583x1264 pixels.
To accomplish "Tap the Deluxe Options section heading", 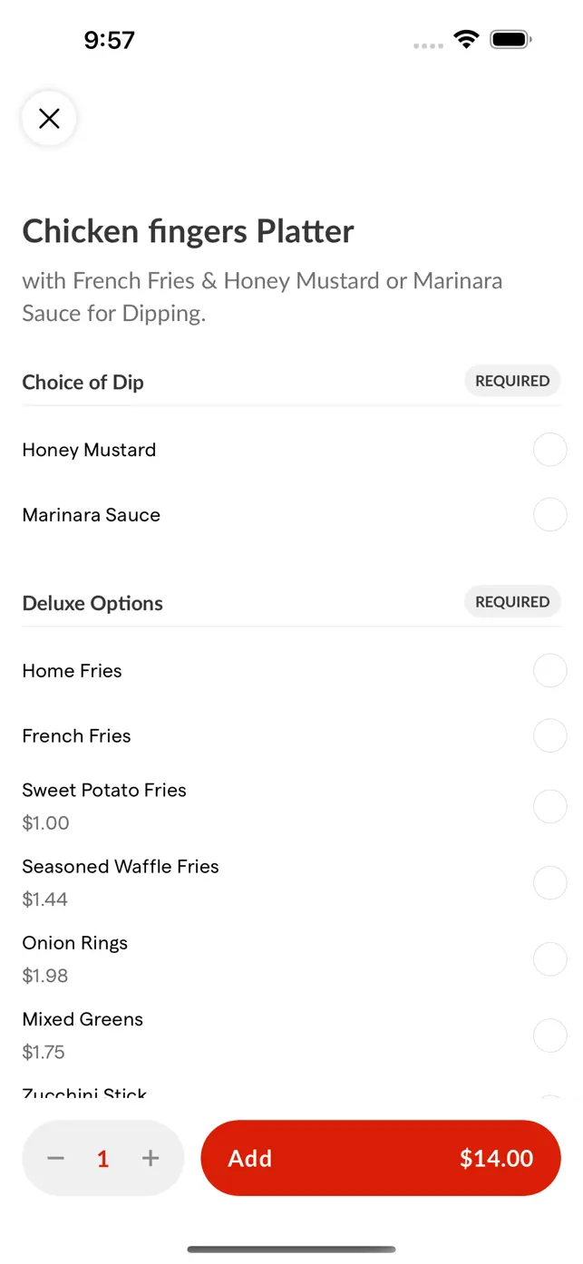I will 92,603.
